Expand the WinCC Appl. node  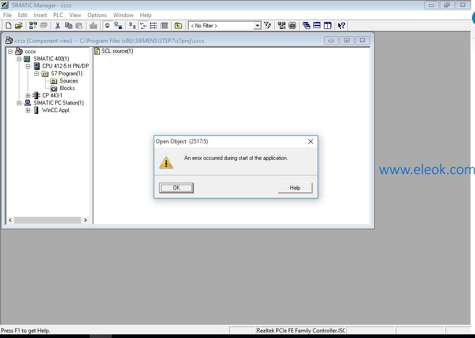28,110
